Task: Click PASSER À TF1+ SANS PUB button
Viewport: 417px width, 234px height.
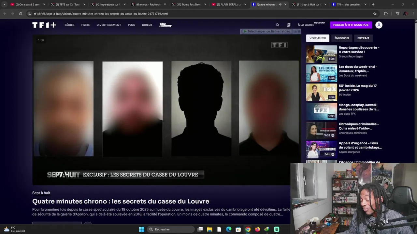Action: (x=351, y=25)
